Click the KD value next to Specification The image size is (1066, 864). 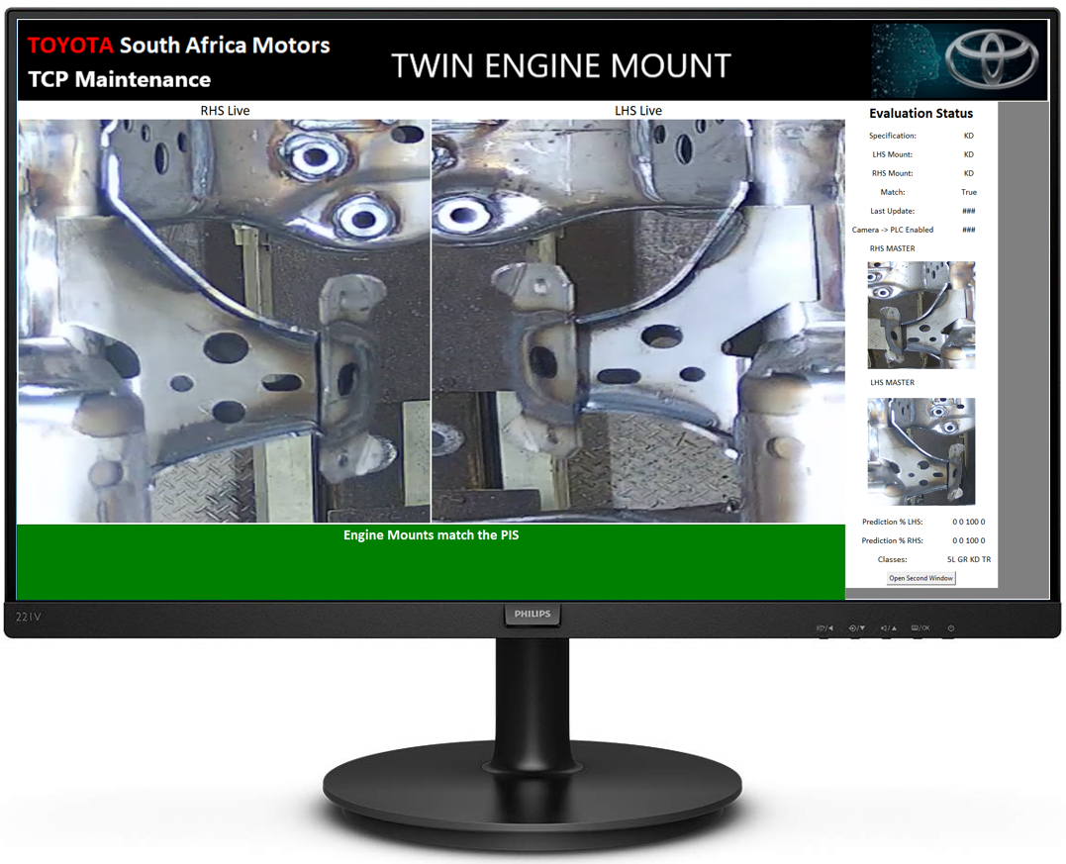point(969,136)
